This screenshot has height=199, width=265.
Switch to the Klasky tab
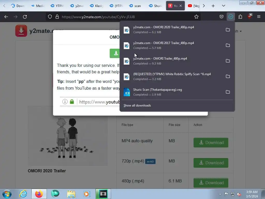pos(97,6)
